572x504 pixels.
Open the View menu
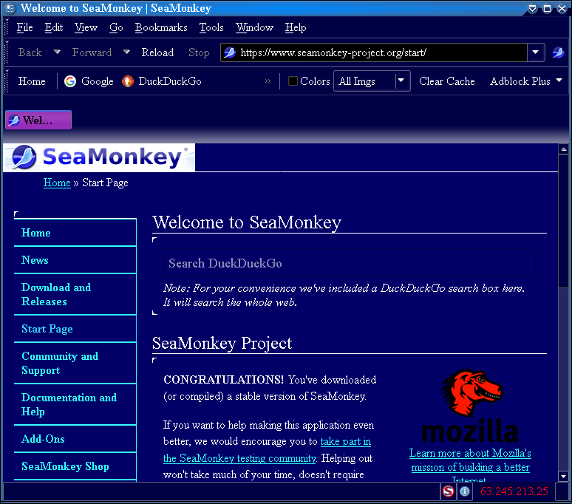click(86, 28)
